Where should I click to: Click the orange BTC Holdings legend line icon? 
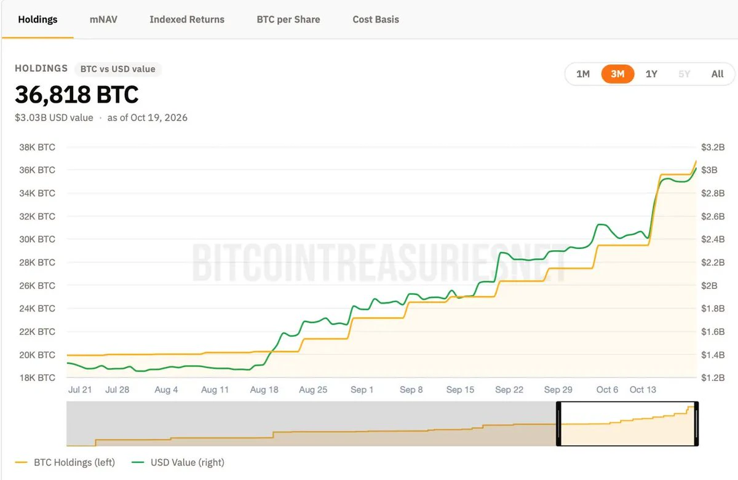pyautogui.click(x=22, y=462)
